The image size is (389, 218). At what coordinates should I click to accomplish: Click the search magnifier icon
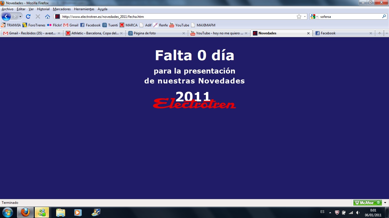[x=384, y=16]
